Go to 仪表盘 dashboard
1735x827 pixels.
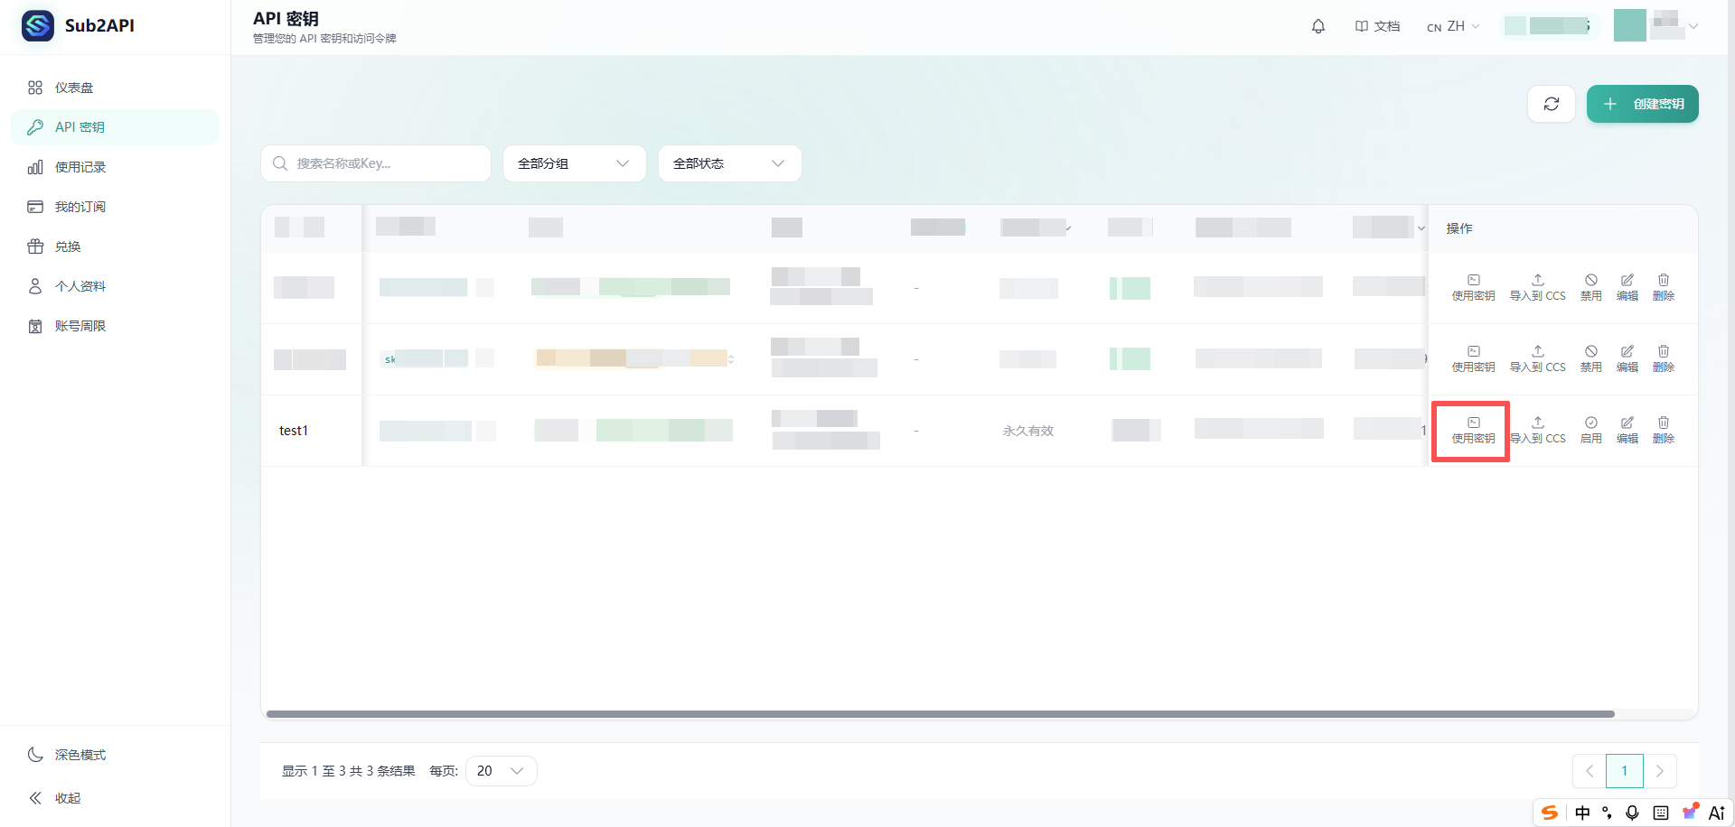click(115, 88)
